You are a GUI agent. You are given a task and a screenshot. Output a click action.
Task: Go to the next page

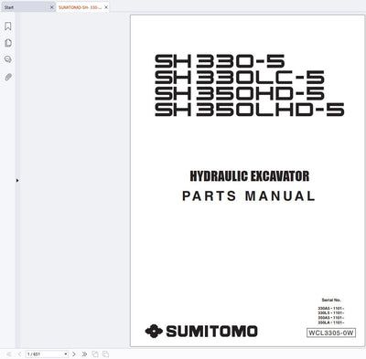click(x=74, y=354)
